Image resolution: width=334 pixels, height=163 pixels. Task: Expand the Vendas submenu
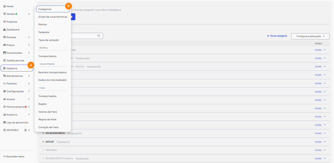pyautogui.click(x=29, y=14)
